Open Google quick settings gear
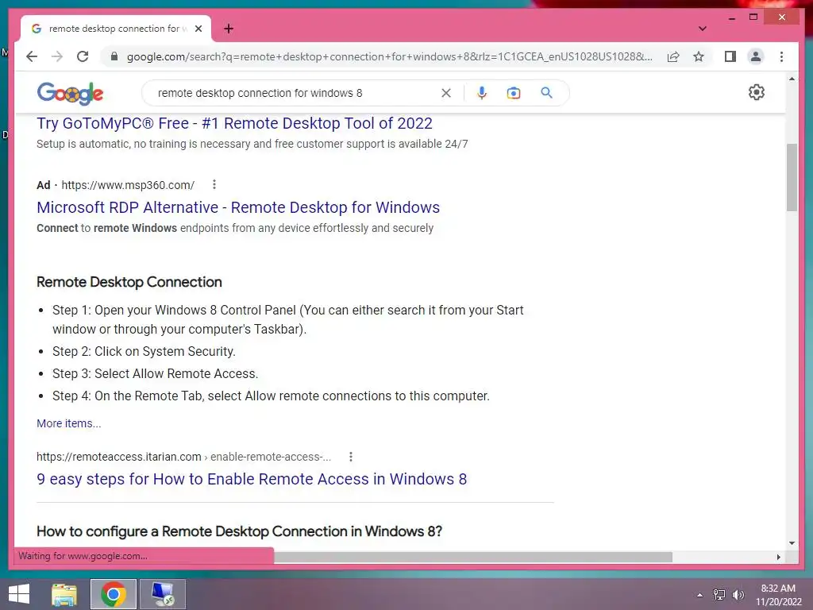The height and width of the screenshot is (610, 813). click(x=756, y=92)
